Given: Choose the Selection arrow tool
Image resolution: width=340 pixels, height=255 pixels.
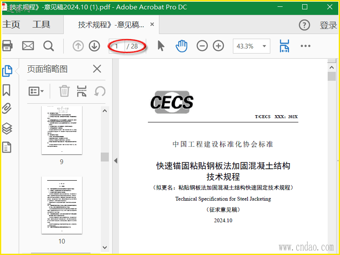Looking at the screenshot, I should (x=161, y=46).
